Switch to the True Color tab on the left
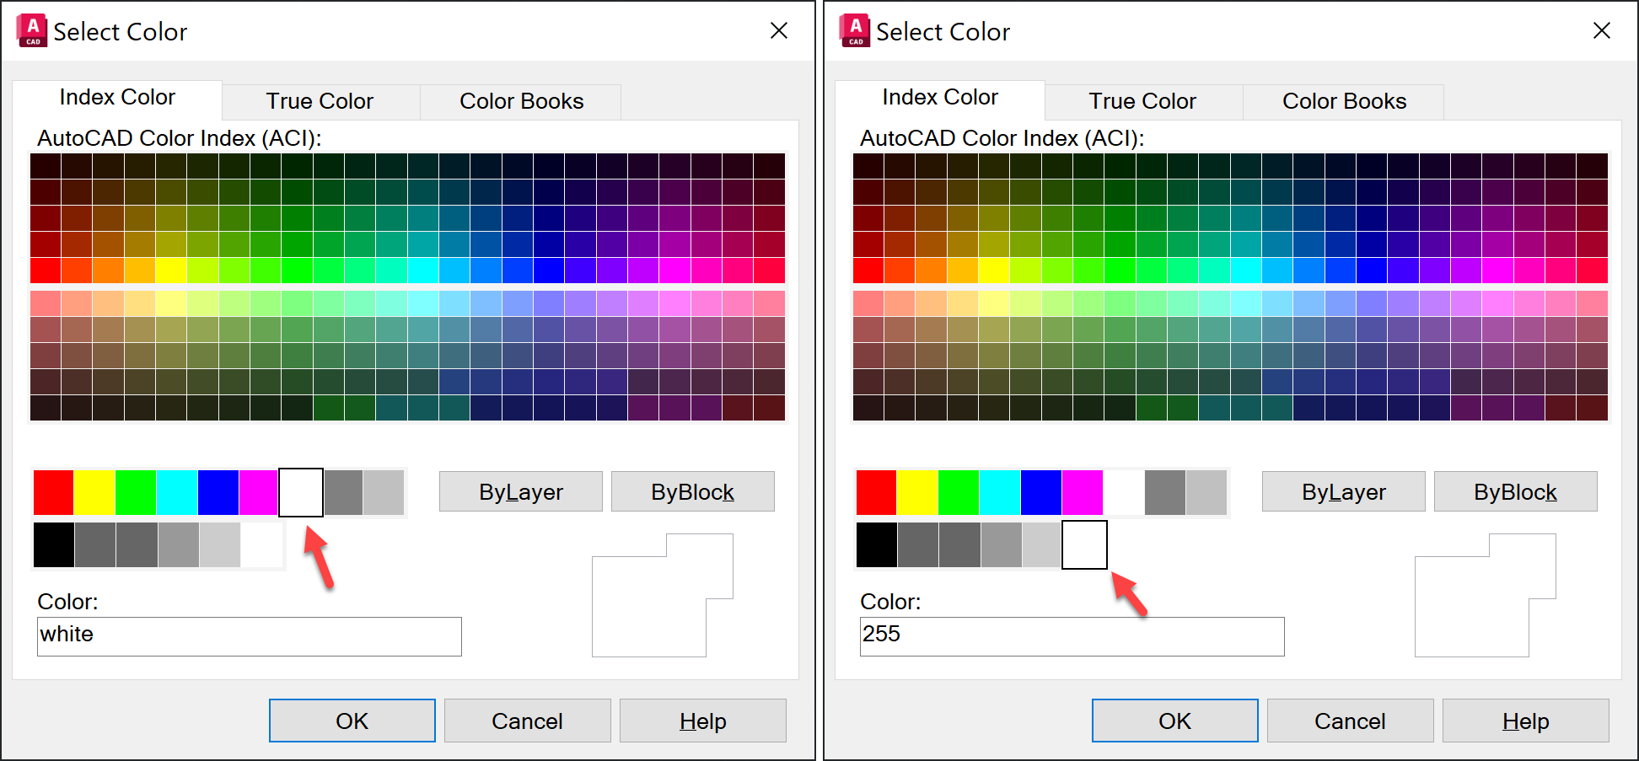Viewport: 1639px width, 761px height. pos(320,100)
